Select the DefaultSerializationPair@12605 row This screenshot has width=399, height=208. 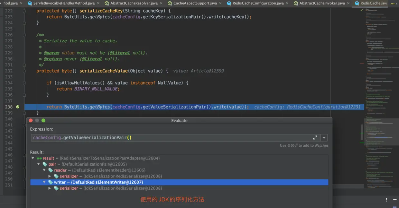pos(179,164)
